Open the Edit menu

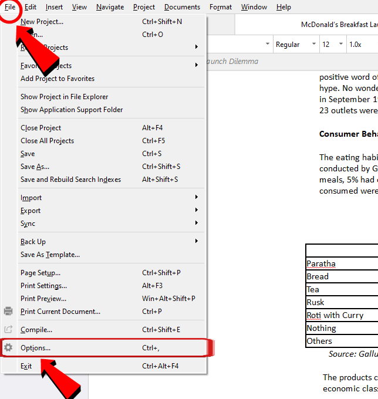tap(31, 7)
